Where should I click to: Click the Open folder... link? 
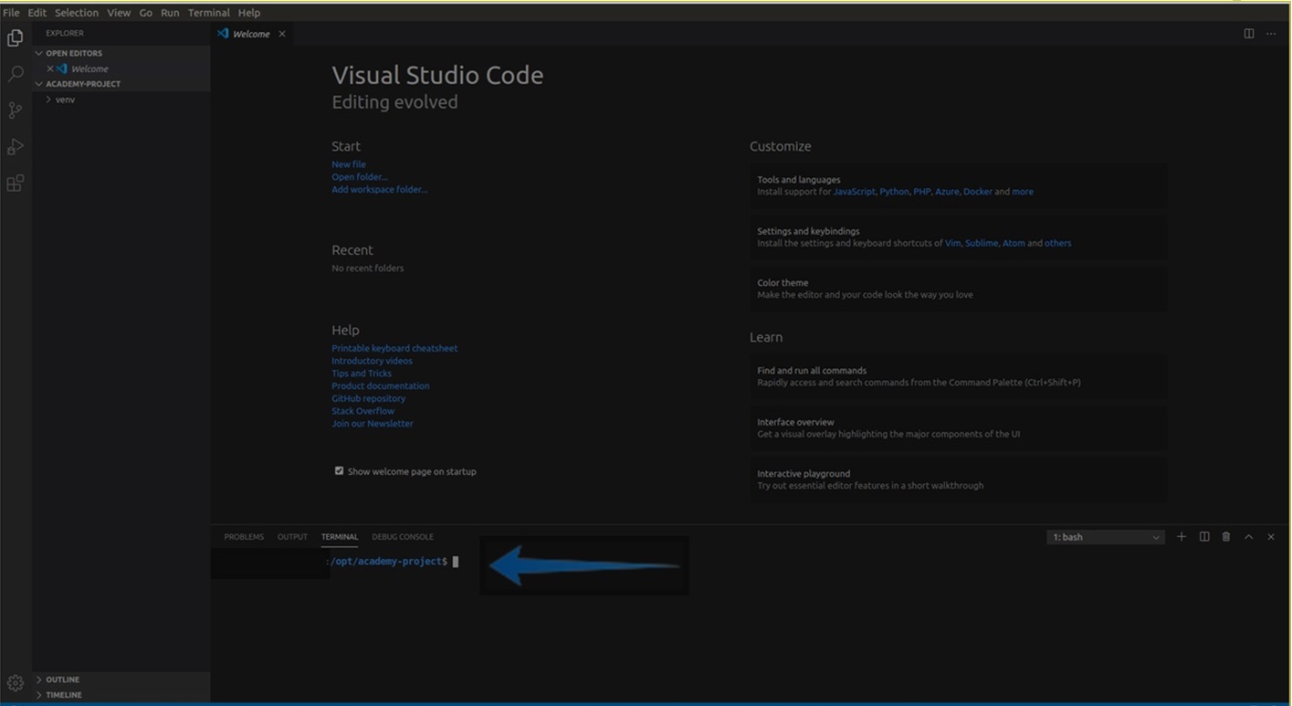click(x=360, y=177)
